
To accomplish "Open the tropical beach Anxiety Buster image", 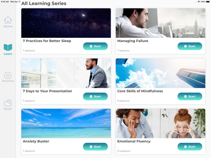I will click(66, 123).
